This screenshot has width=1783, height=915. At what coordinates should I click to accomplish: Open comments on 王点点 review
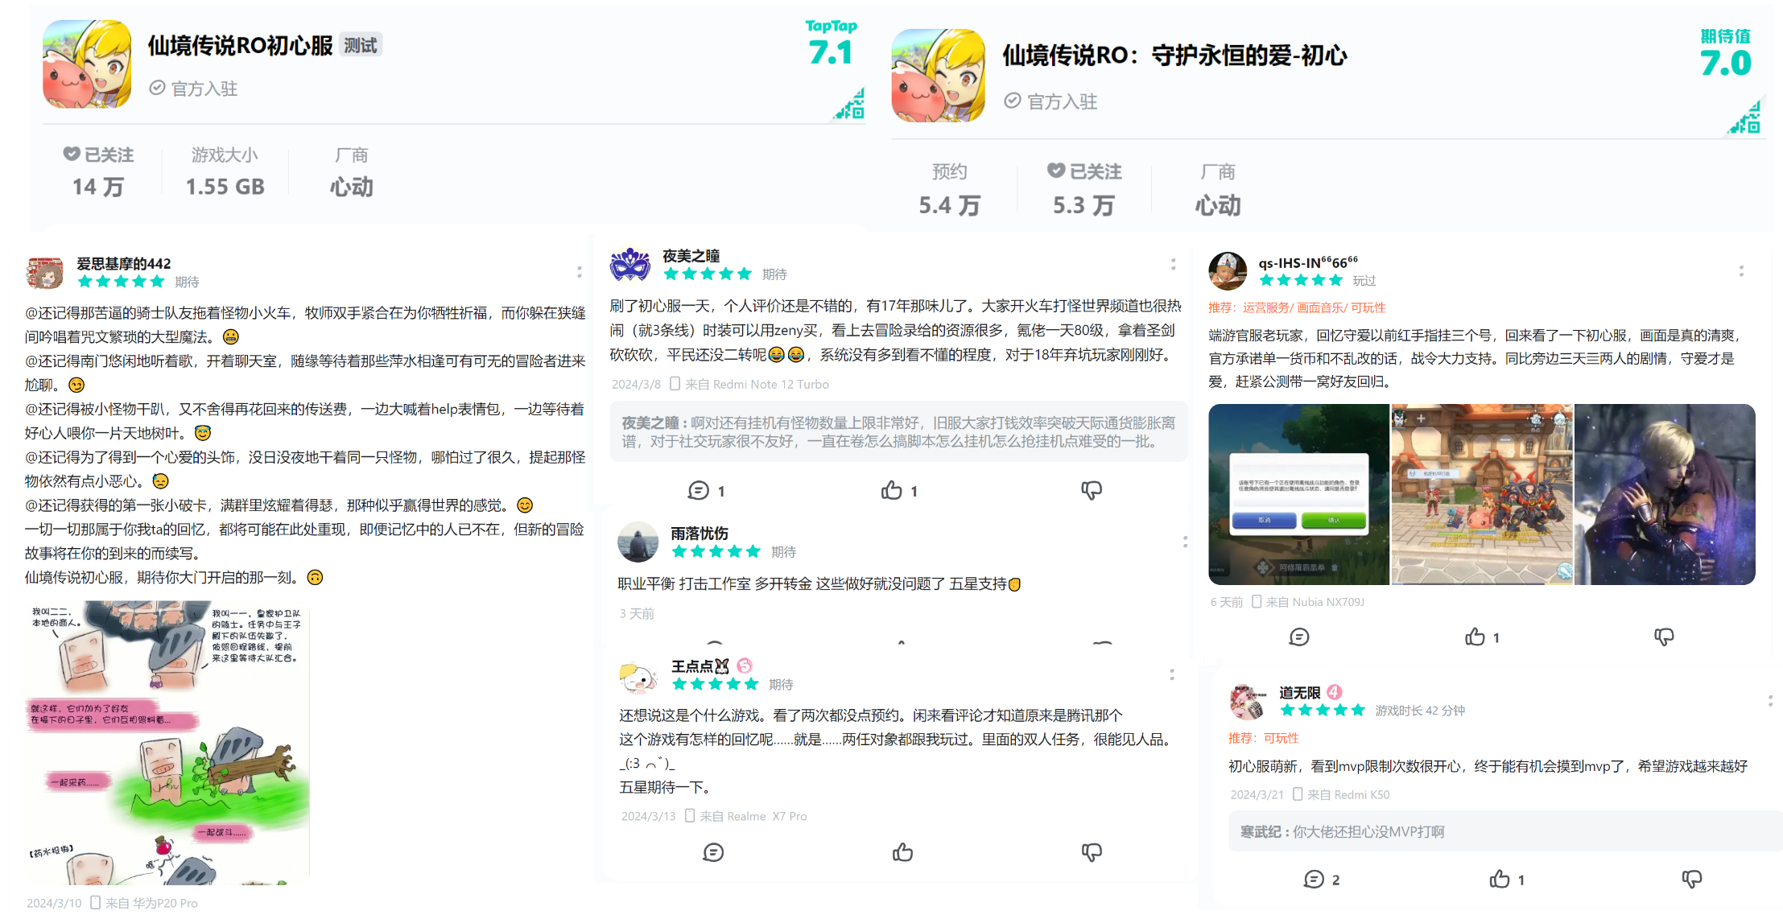pos(713,852)
